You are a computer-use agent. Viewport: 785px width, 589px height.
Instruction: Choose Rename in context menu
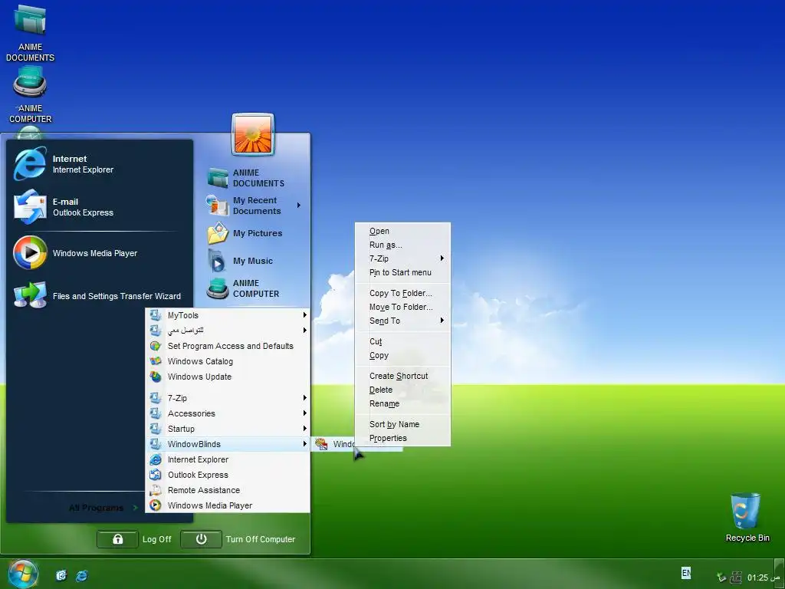(402, 403)
